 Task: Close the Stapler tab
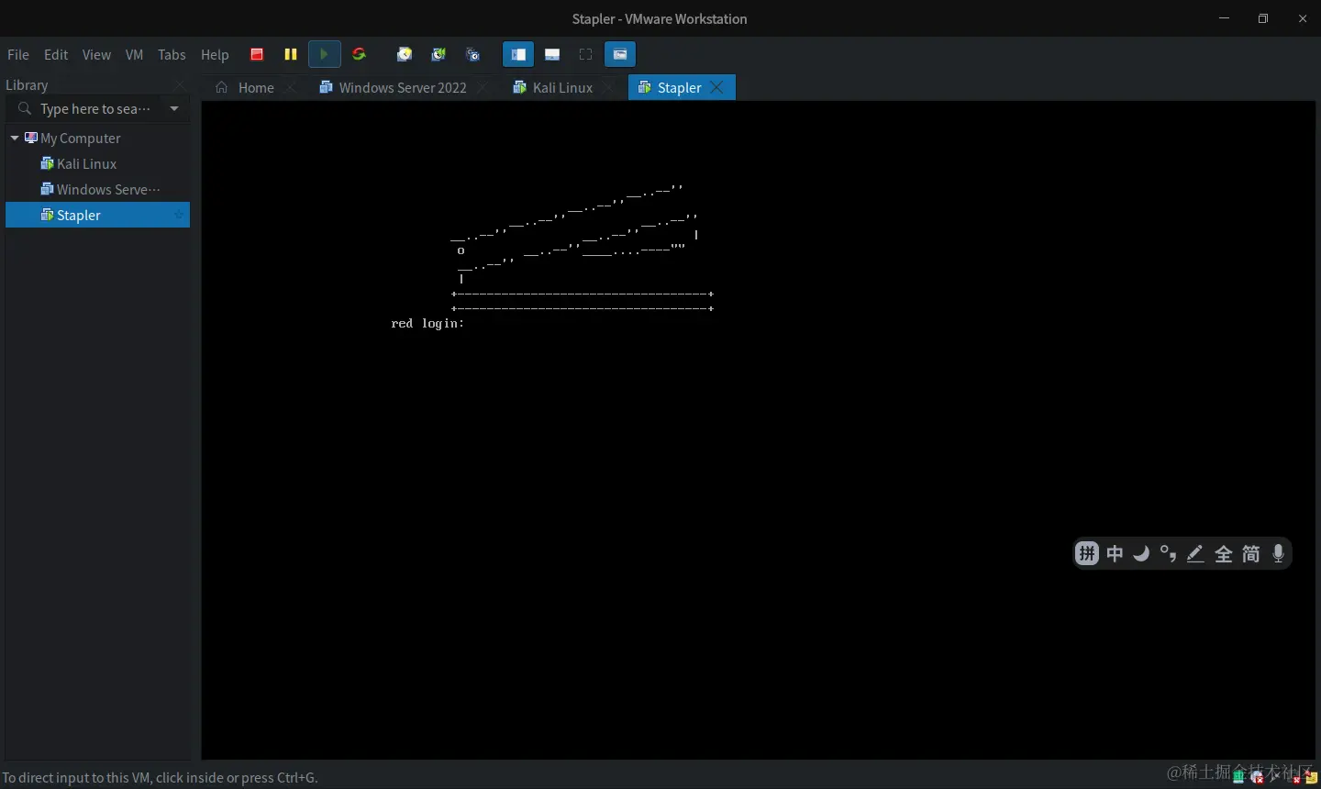point(717,88)
